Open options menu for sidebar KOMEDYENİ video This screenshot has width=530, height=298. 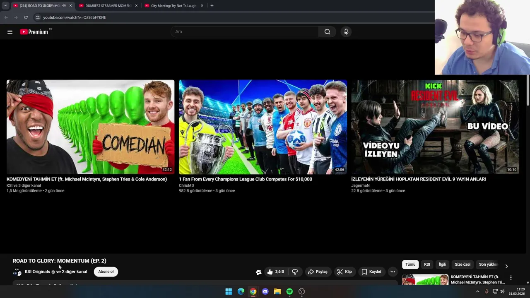[511, 278]
